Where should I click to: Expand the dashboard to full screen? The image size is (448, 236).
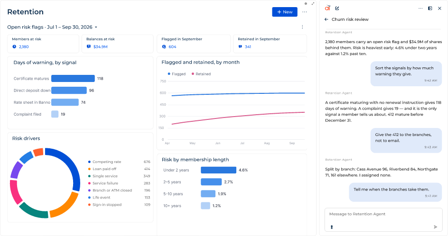click(x=313, y=4)
